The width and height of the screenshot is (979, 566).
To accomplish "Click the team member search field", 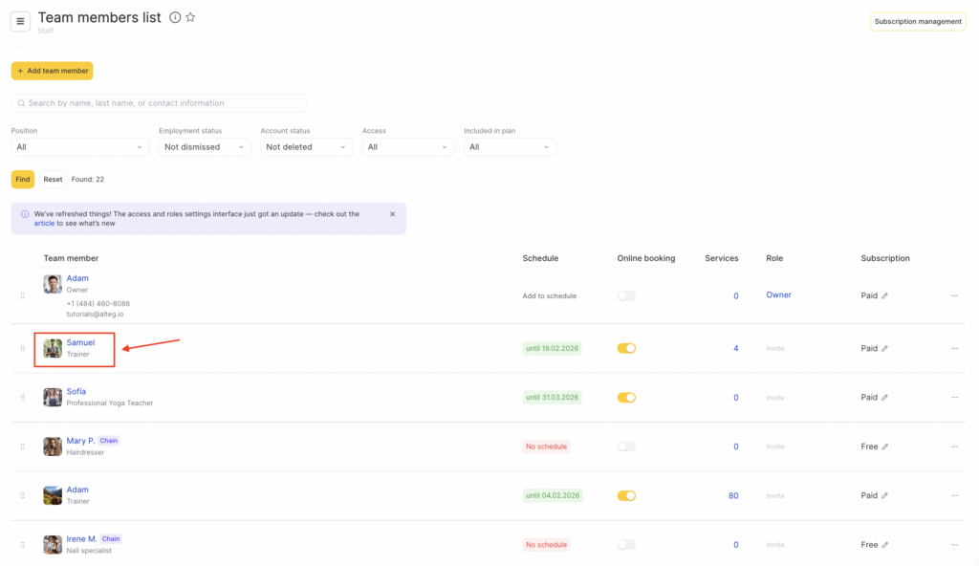I will [159, 103].
